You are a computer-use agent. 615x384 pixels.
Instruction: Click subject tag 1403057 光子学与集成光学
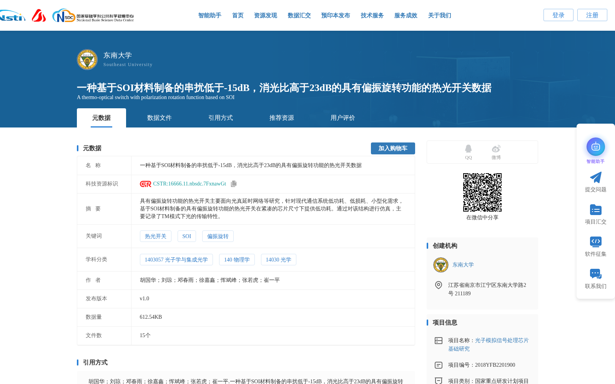[176, 260]
